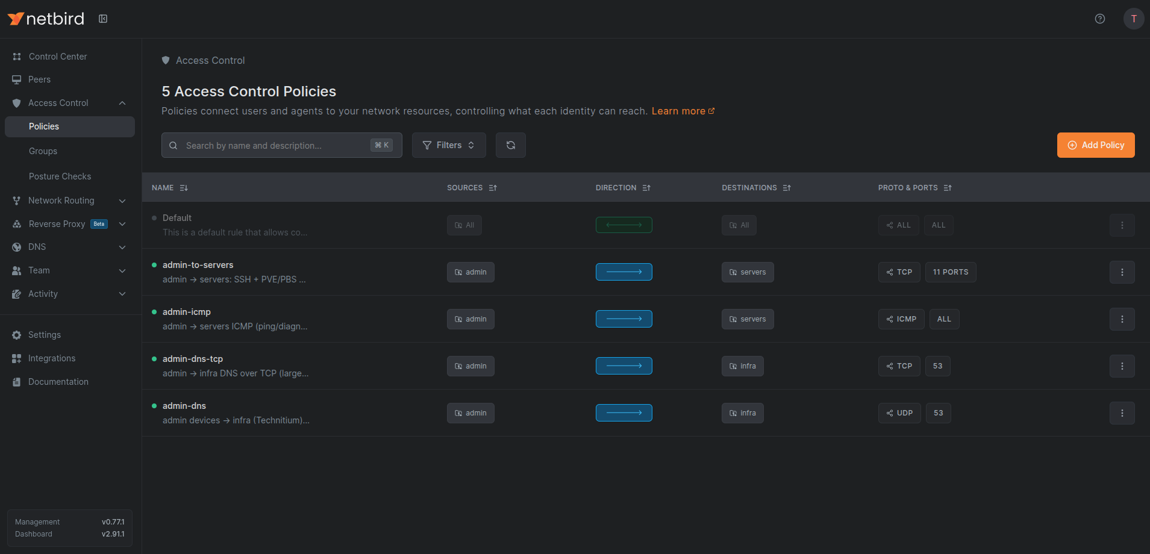1150x554 pixels.
Task: Click the netbird logo
Action: [x=46, y=19]
